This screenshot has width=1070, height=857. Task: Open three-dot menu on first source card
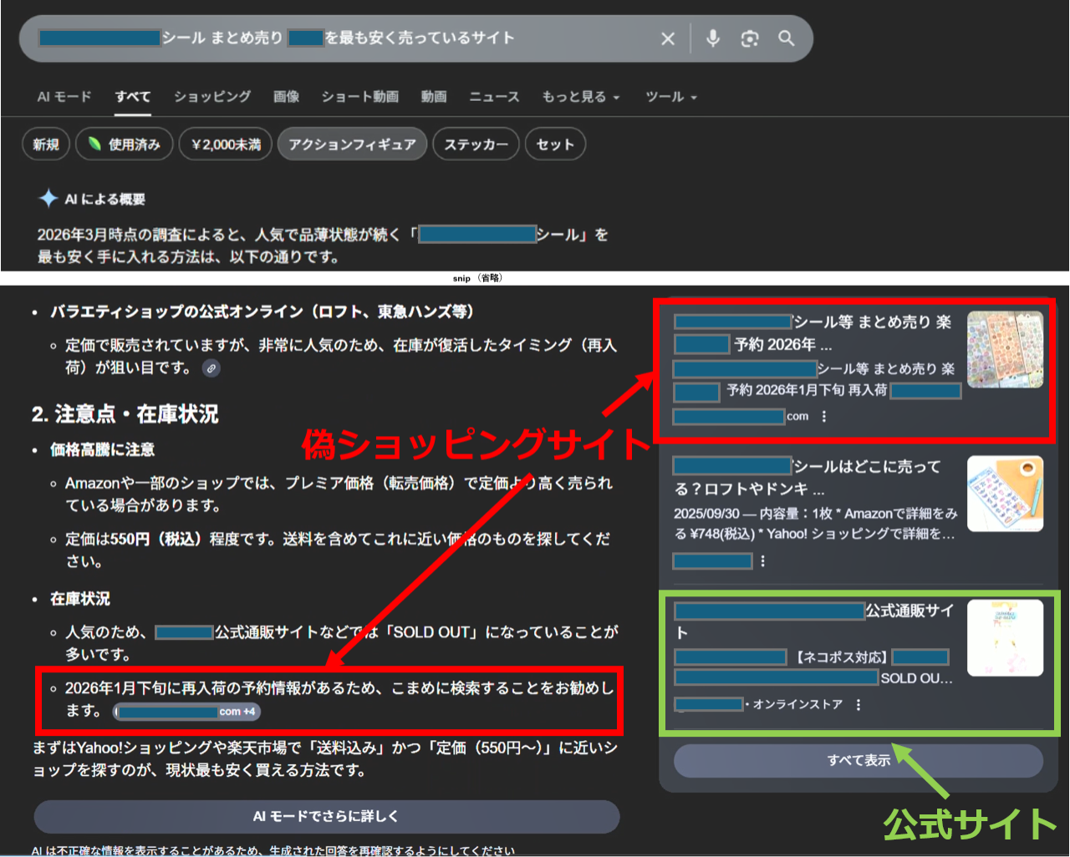[x=824, y=416]
